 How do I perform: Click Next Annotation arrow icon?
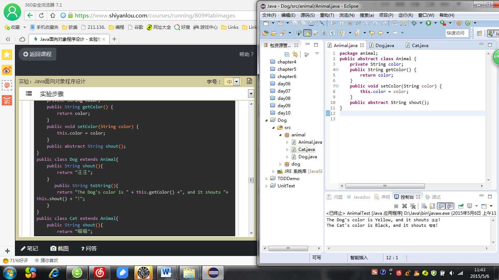pyautogui.click(x=342, y=33)
